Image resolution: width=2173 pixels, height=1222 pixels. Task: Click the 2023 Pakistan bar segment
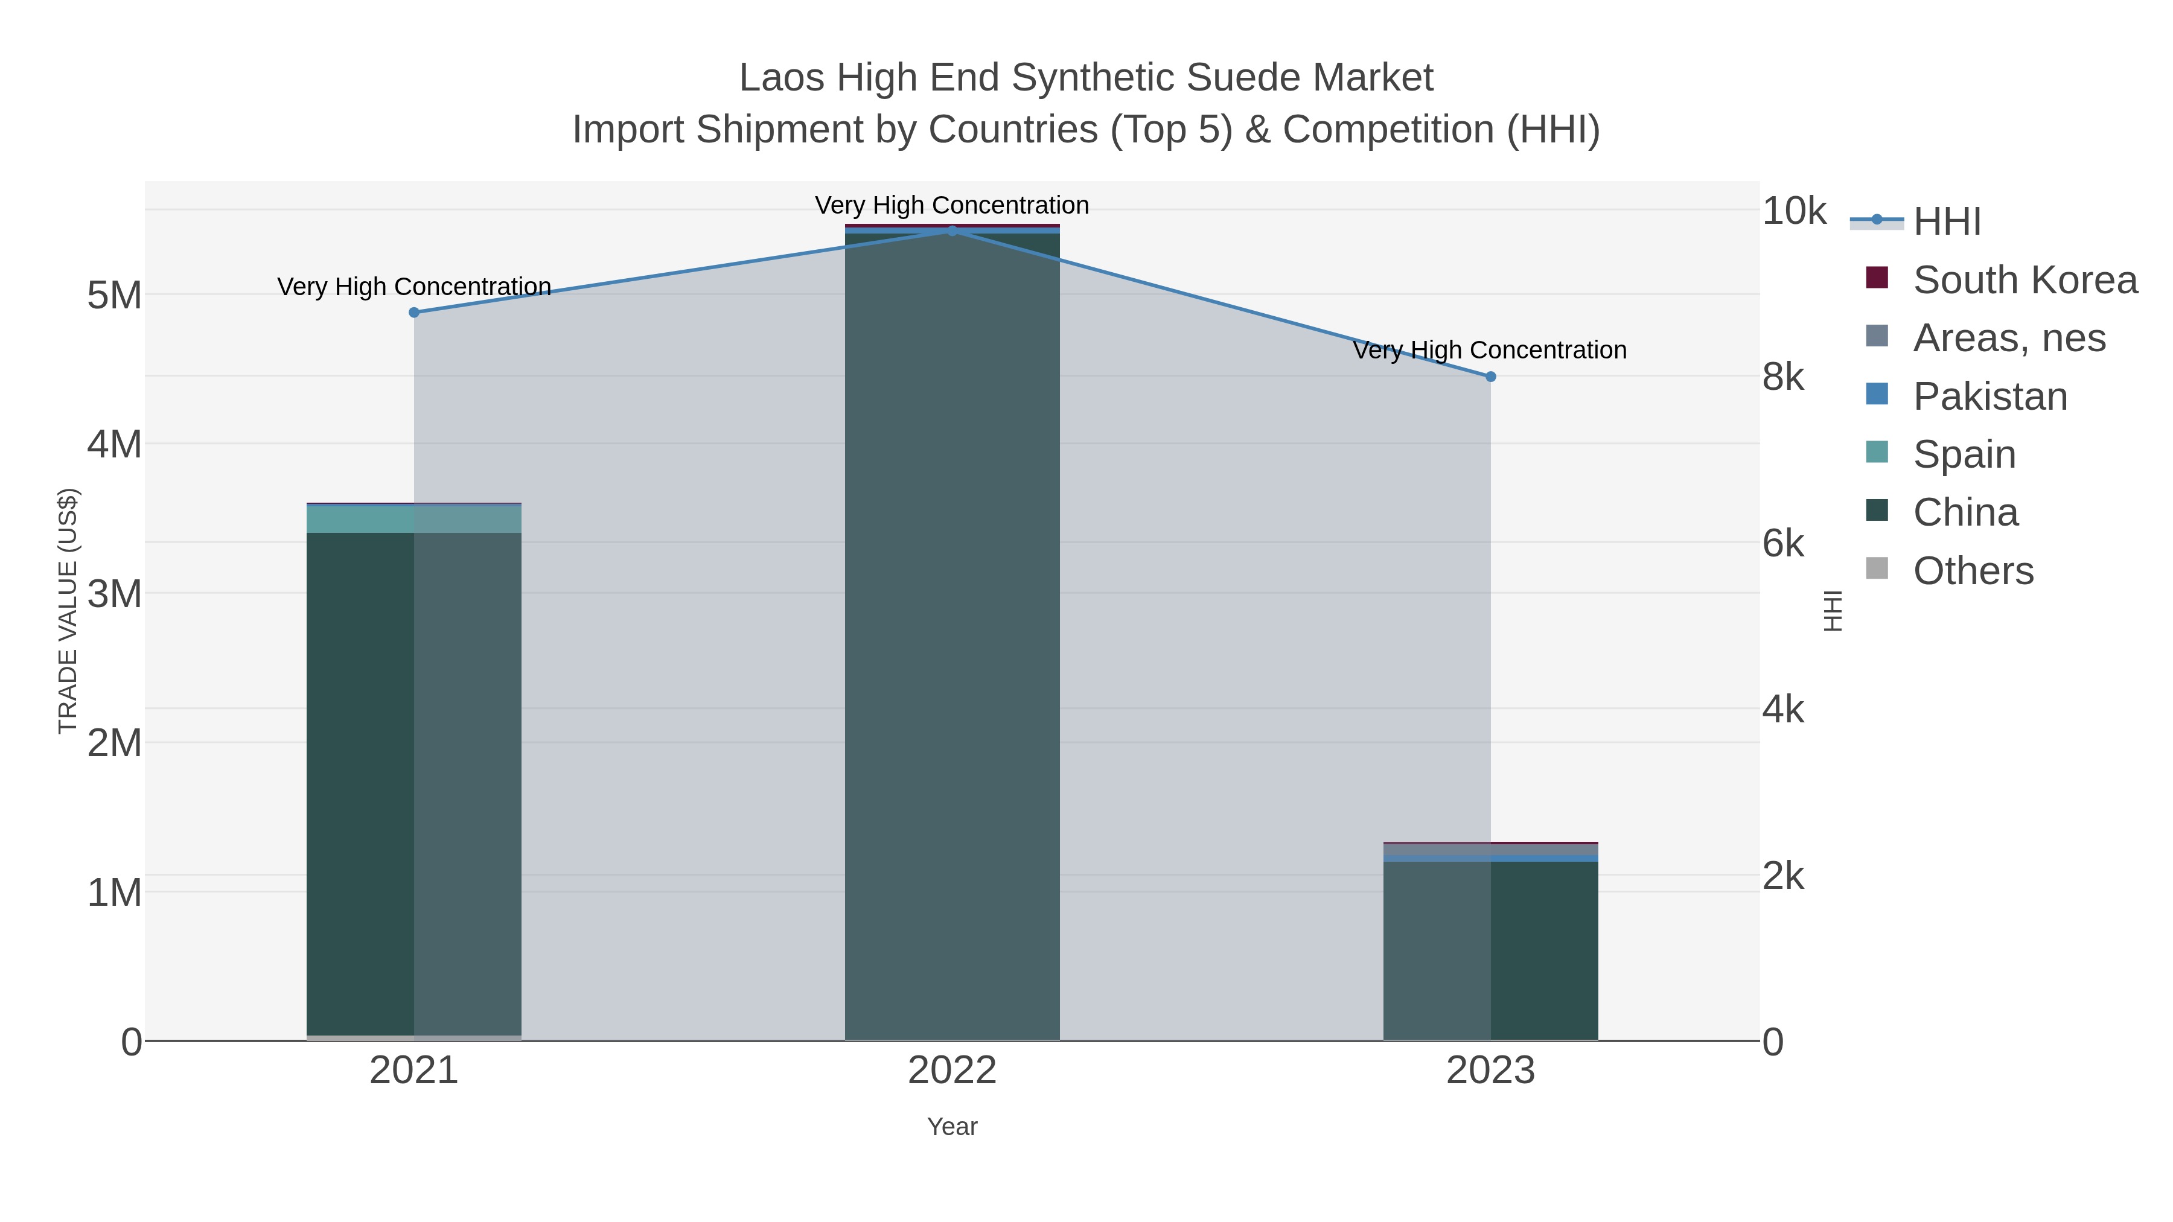(1490, 859)
